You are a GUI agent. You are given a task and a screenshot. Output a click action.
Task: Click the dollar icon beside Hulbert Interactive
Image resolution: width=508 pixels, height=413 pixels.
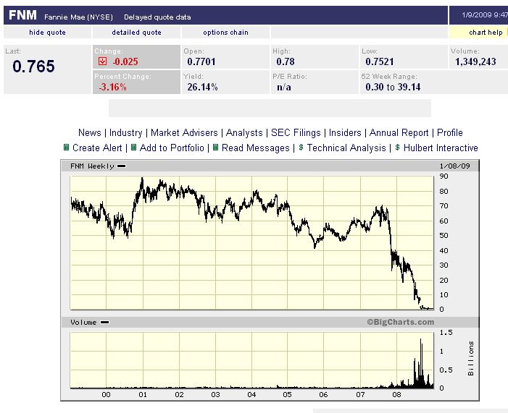point(398,148)
